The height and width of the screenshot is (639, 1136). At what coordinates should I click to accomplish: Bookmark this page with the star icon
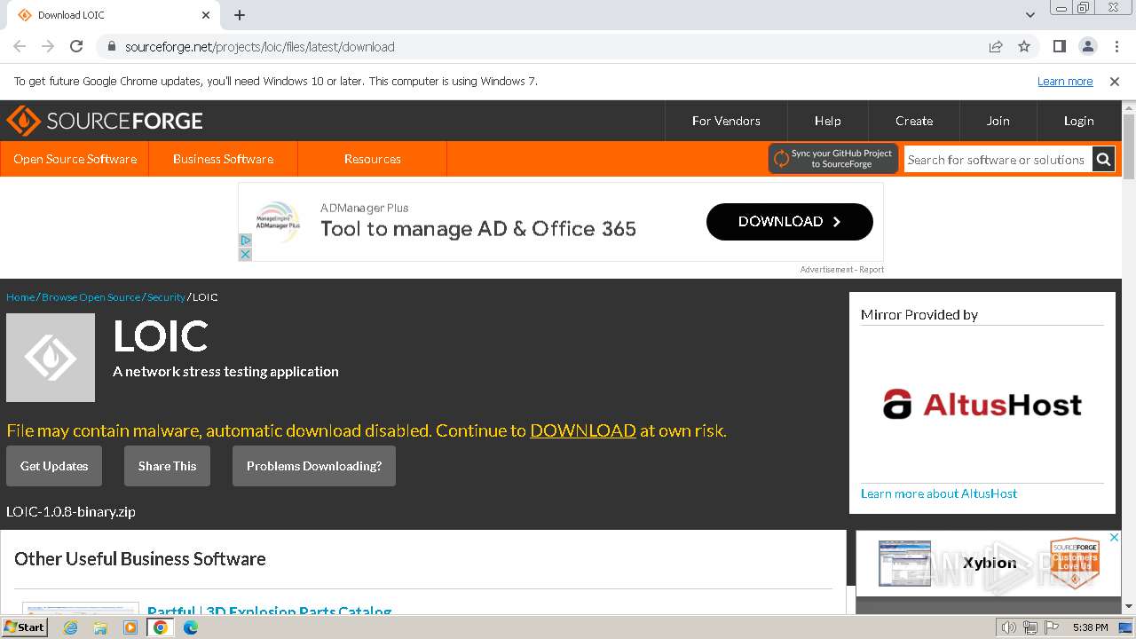point(1024,46)
